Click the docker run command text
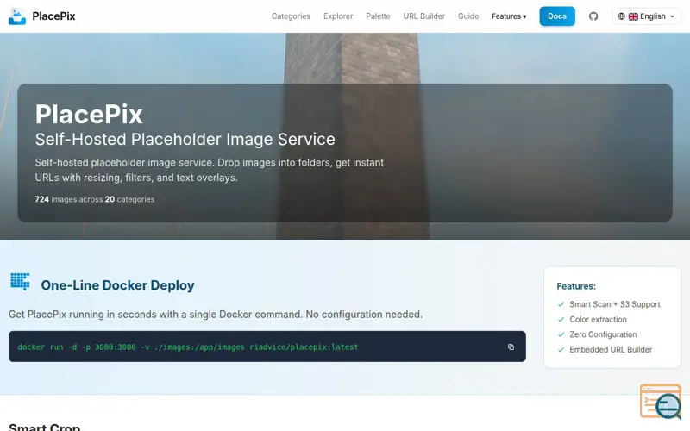 tap(188, 347)
